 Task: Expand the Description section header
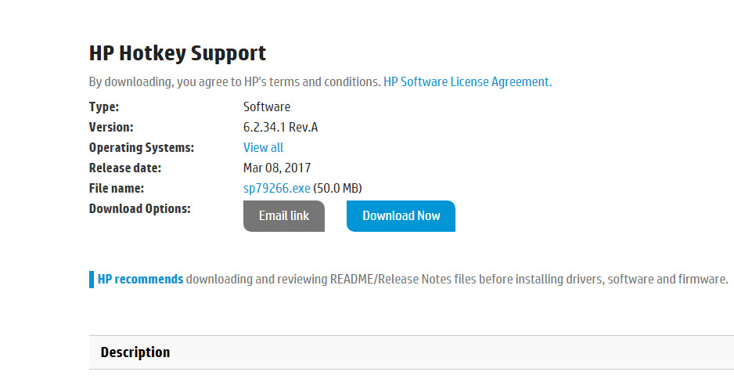tap(412, 352)
